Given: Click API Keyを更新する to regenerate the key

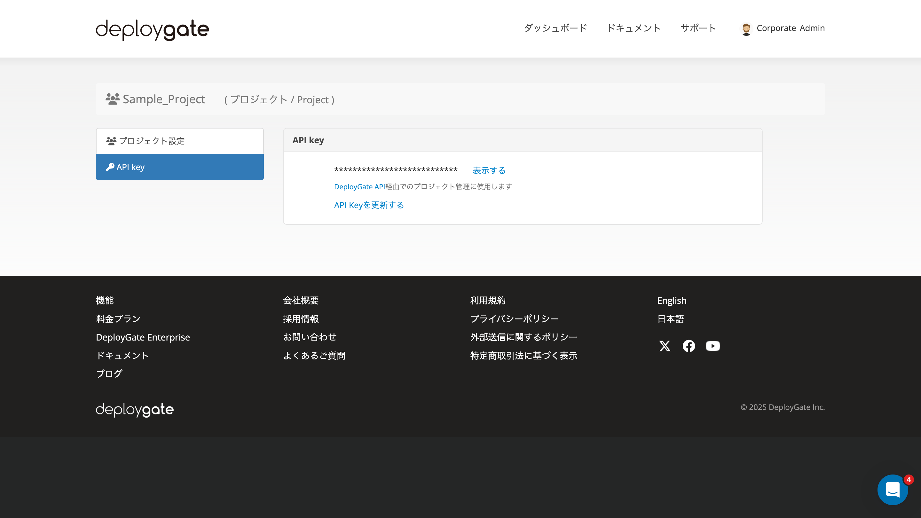Looking at the screenshot, I should point(369,205).
